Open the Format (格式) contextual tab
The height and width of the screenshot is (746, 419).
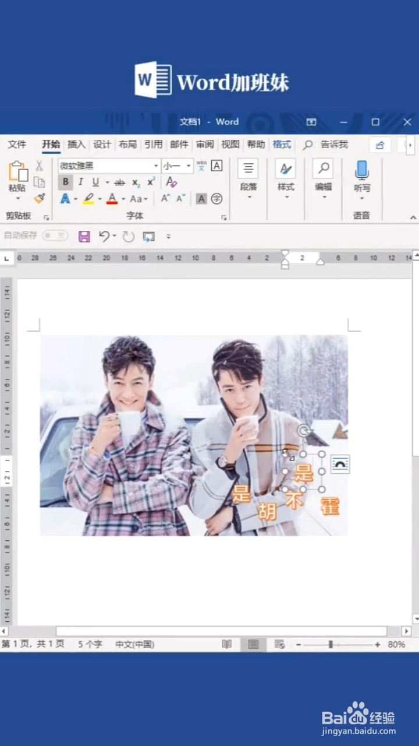click(282, 145)
